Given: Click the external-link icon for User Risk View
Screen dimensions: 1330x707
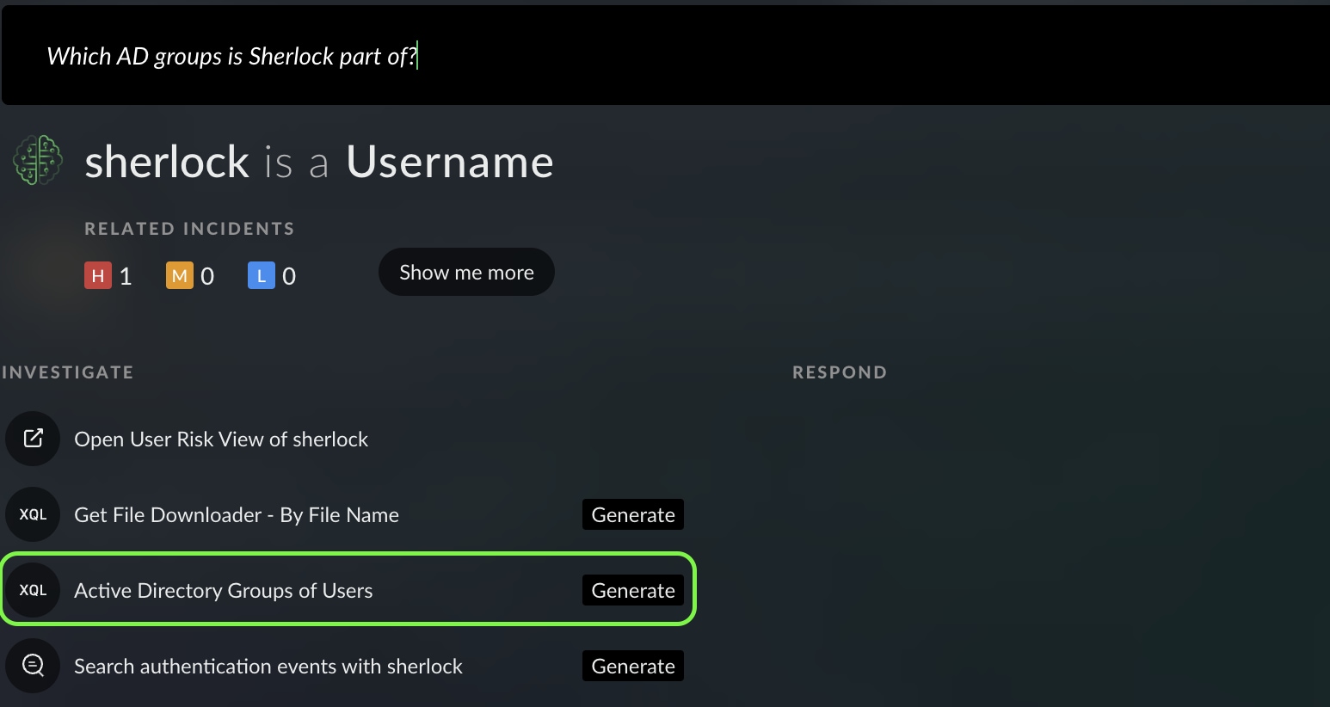Looking at the screenshot, I should tap(33, 439).
